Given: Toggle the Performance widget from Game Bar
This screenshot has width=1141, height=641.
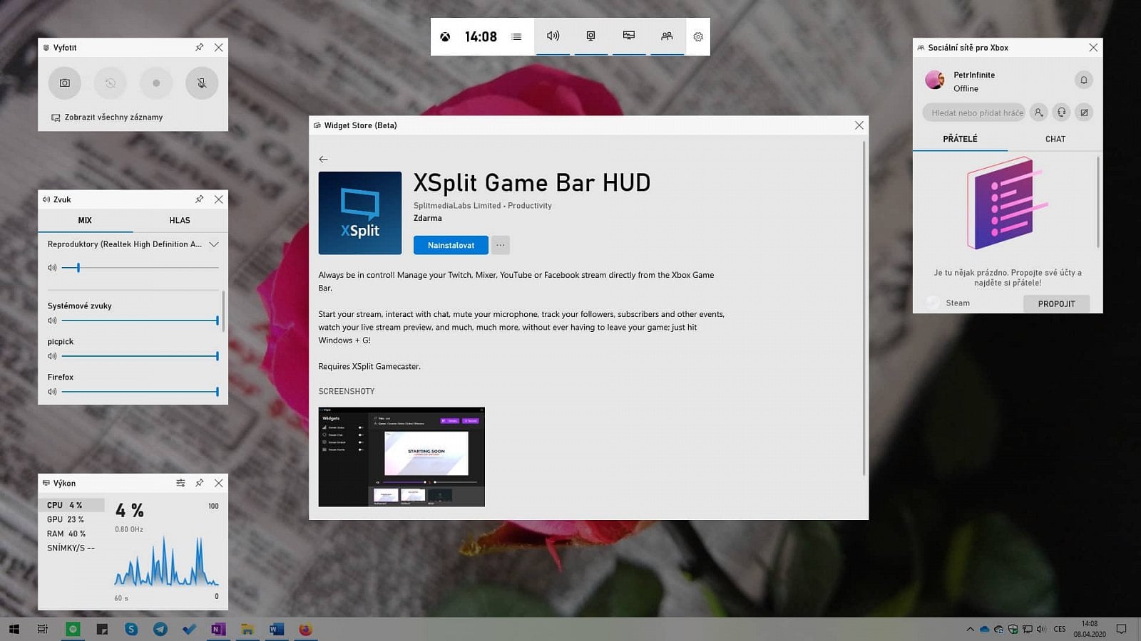Looking at the screenshot, I should [x=628, y=36].
